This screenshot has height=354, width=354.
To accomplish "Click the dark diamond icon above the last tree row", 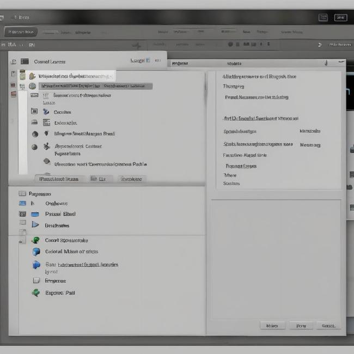I will [x=47, y=161].
